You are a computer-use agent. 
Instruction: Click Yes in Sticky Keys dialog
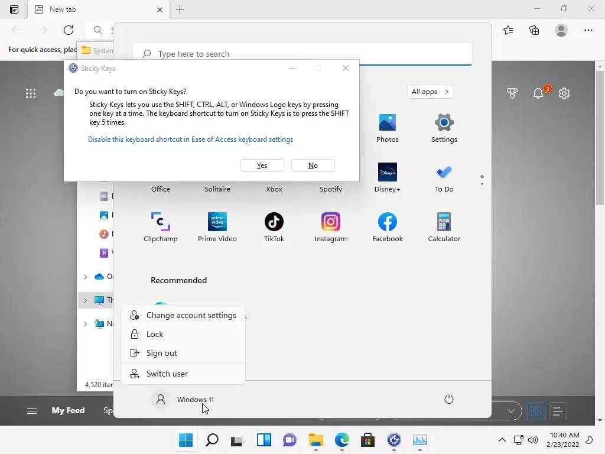pyautogui.click(x=262, y=166)
